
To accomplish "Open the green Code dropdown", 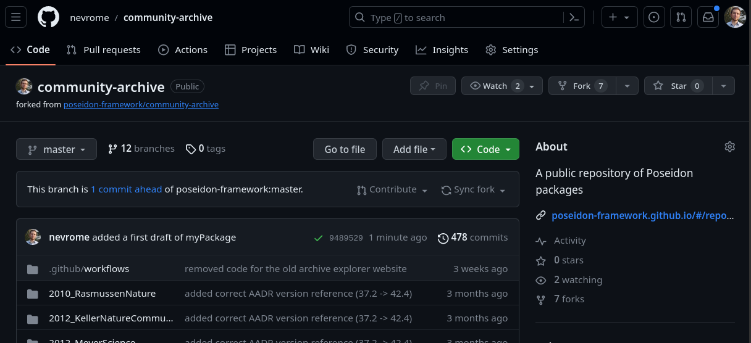I will (x=485, y=149).
